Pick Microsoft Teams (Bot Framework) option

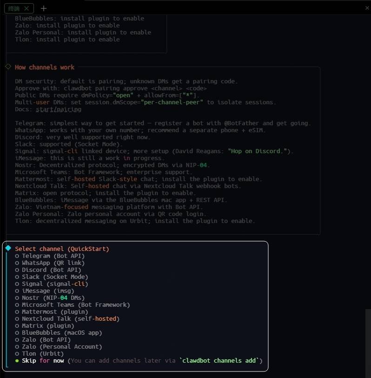[73, 305]
